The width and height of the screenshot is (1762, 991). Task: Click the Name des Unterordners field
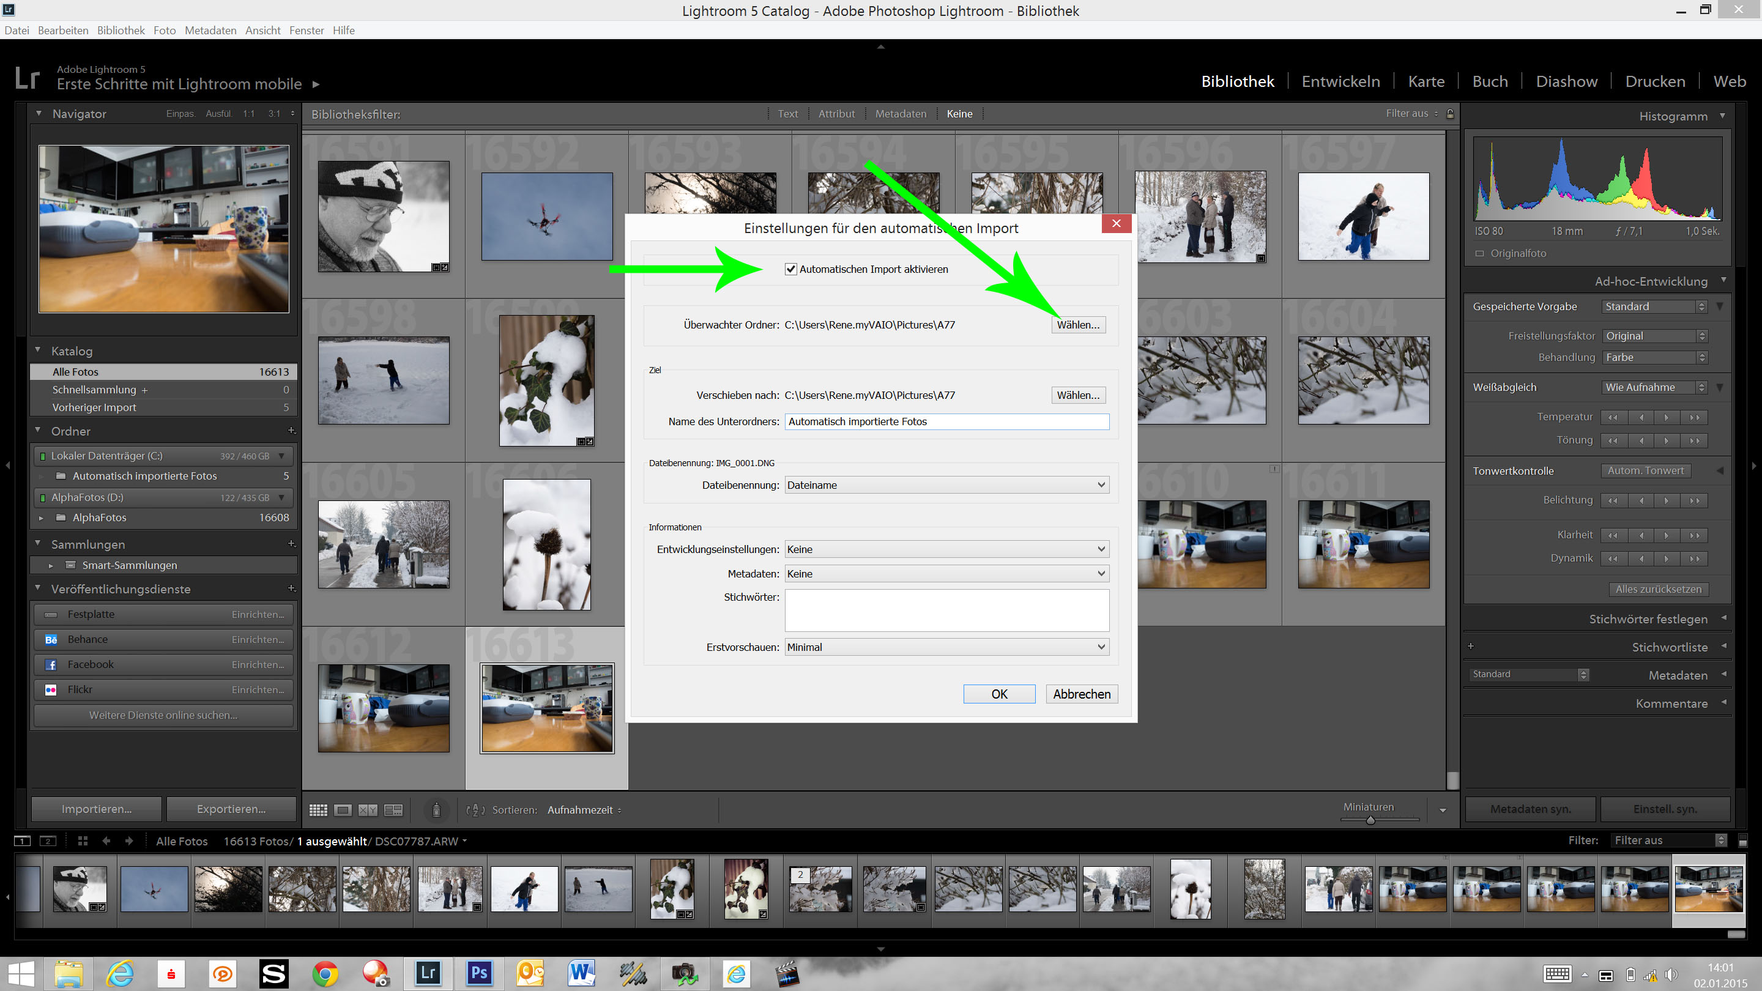pos(946,421)
